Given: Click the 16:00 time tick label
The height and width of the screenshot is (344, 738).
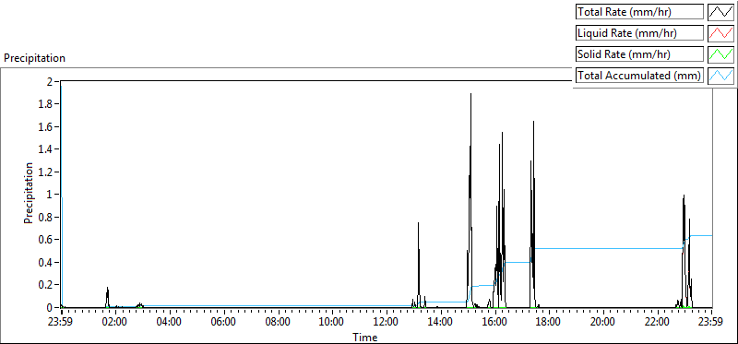Looking at the screenshot, I should (494, 323).
